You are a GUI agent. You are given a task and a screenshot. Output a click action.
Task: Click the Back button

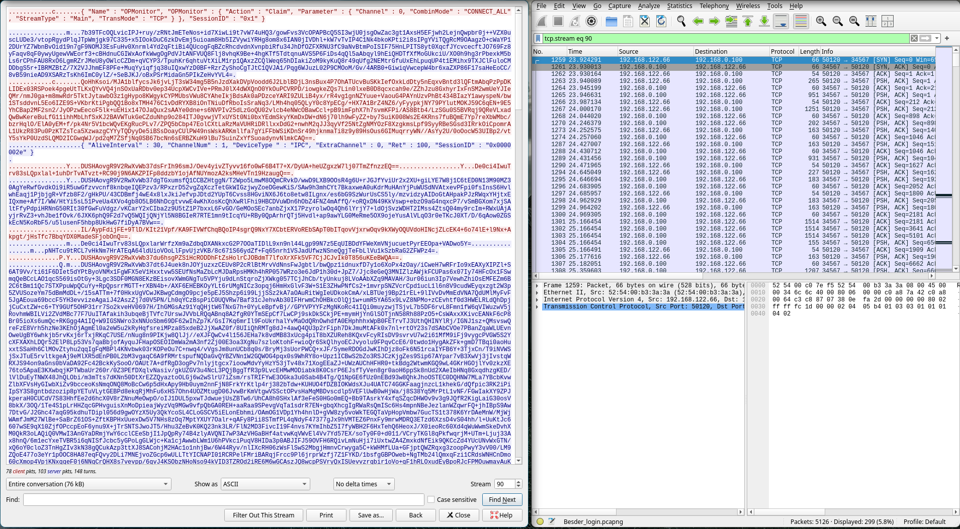[416, 515]
